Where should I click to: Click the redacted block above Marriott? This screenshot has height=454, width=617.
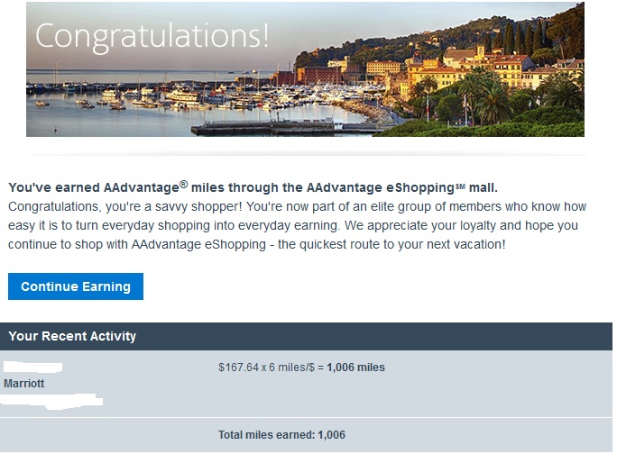pyautogui.click(x=33, y=367)
